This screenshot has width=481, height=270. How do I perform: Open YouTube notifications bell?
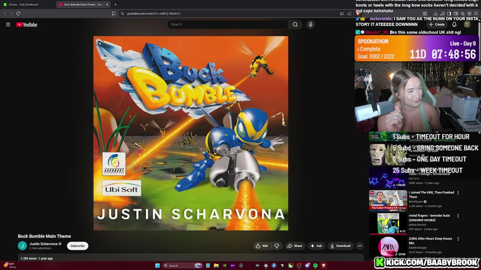pos(454,24)
